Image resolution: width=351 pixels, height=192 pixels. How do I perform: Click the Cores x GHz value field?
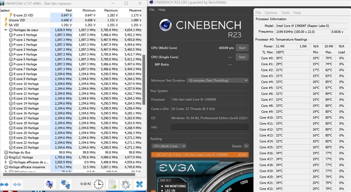click(210, 109)
